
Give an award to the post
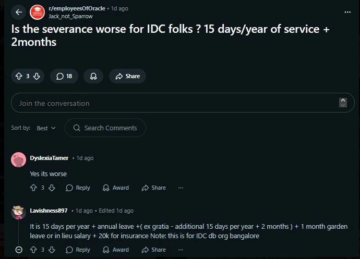(x=93, y=76)
